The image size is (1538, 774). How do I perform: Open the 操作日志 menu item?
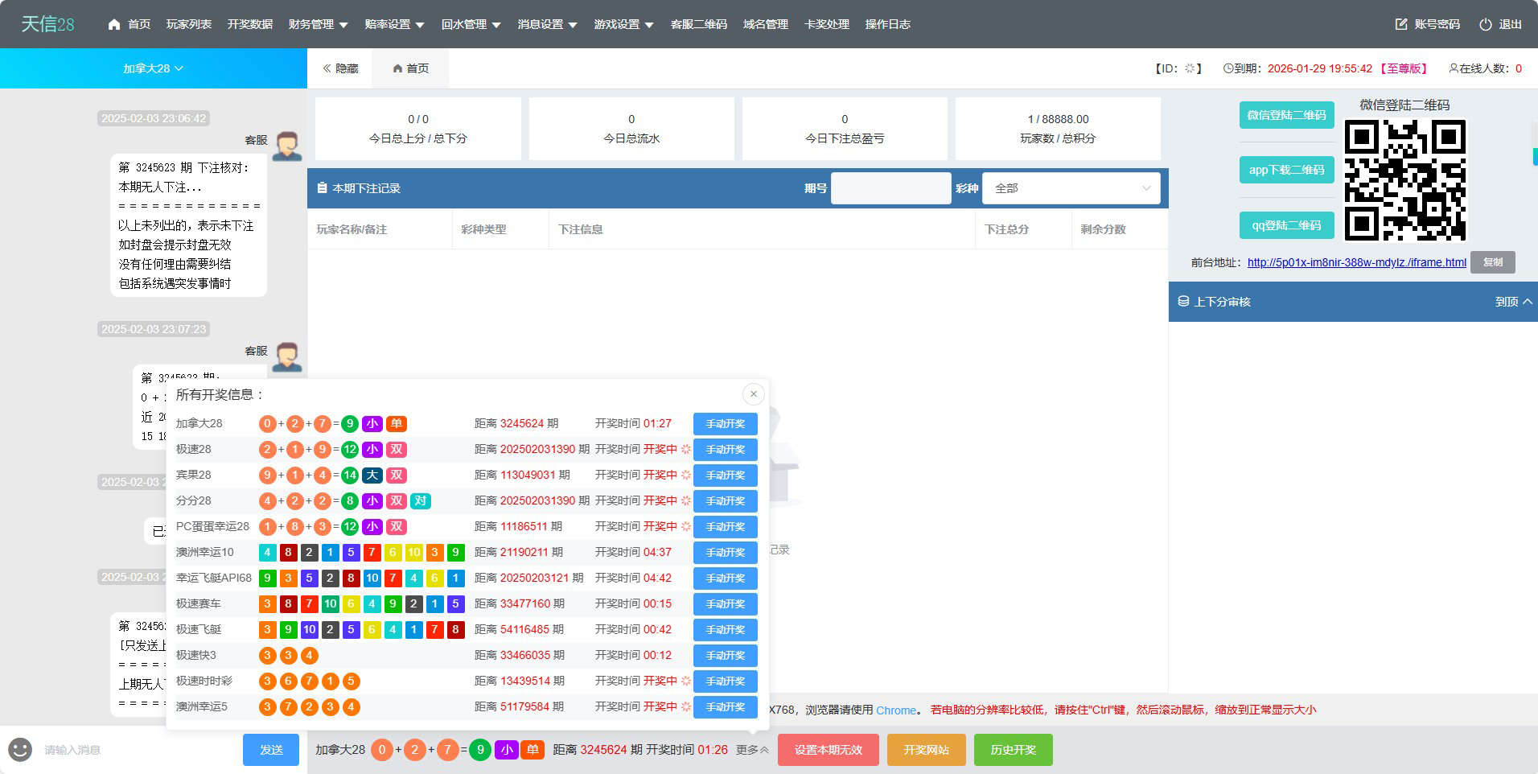[x=887, y=24]
